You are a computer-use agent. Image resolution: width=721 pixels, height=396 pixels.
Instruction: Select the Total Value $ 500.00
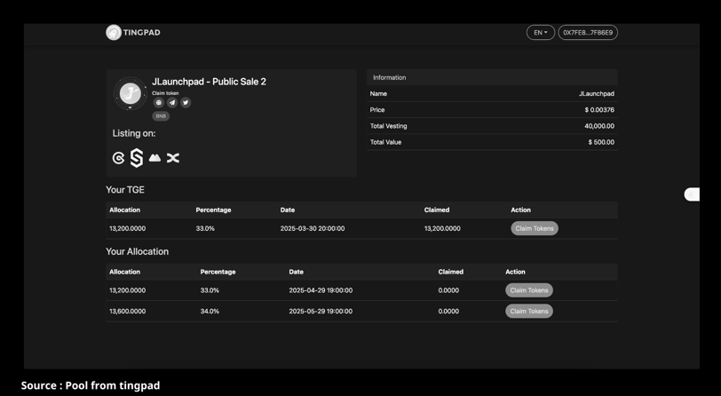(601, 142)
